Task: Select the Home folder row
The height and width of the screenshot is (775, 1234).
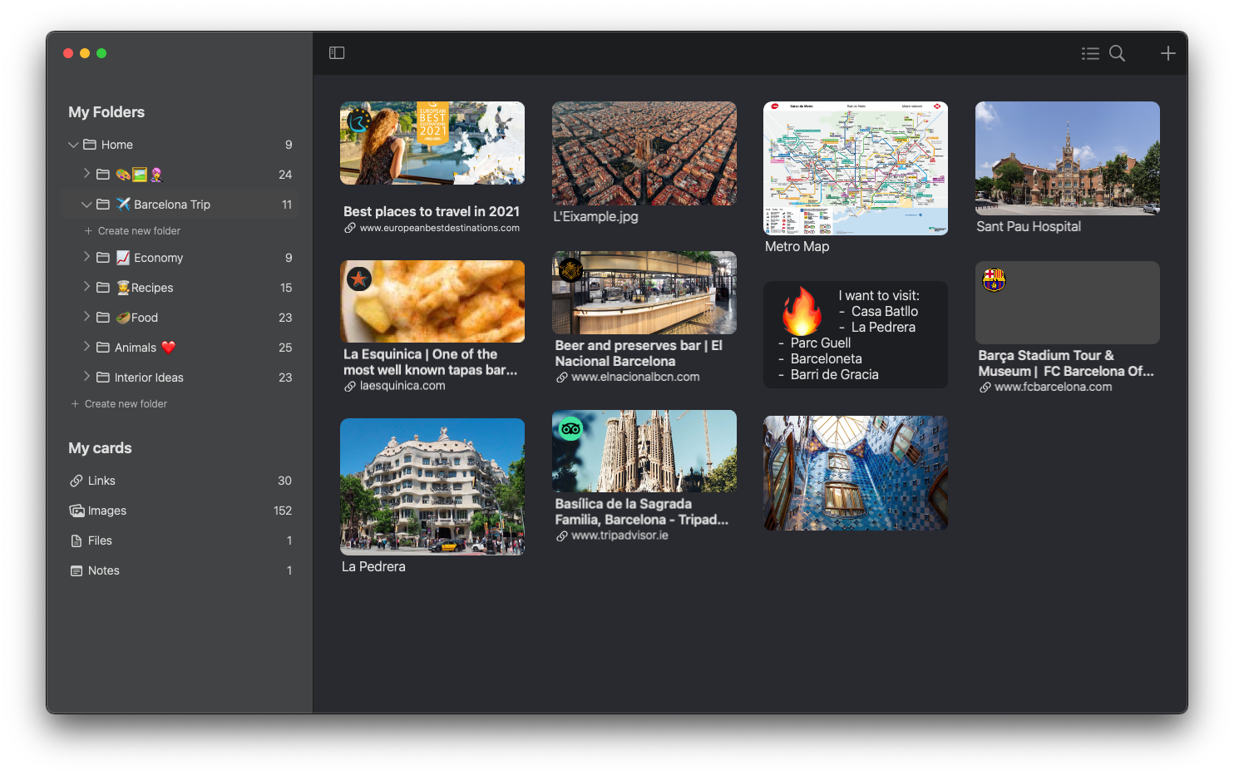Action: click(x=180, y=145)
